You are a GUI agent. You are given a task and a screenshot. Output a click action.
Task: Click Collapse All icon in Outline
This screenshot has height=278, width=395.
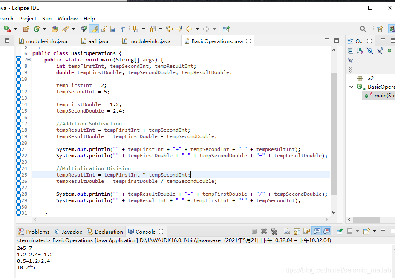tap(350, 51)
